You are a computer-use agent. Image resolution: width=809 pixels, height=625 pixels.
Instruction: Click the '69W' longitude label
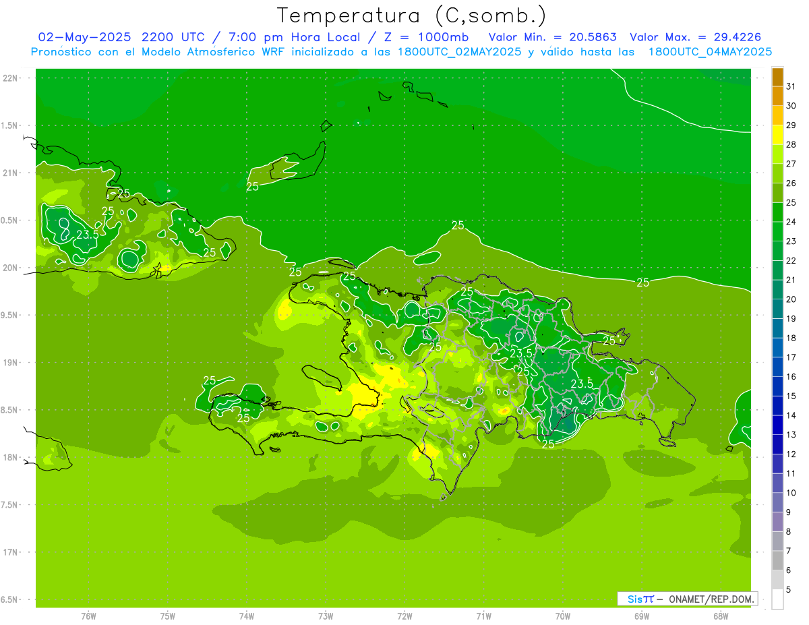tap(642, 616)
